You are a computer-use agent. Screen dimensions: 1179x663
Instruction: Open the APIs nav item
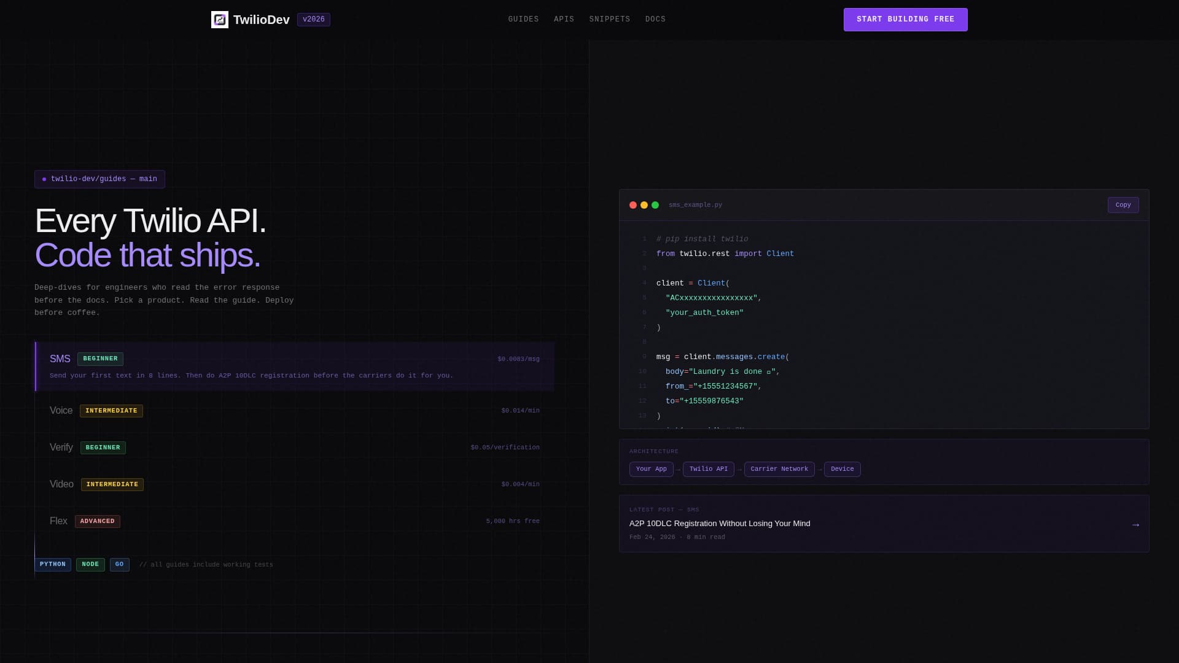tap(564, 20)
